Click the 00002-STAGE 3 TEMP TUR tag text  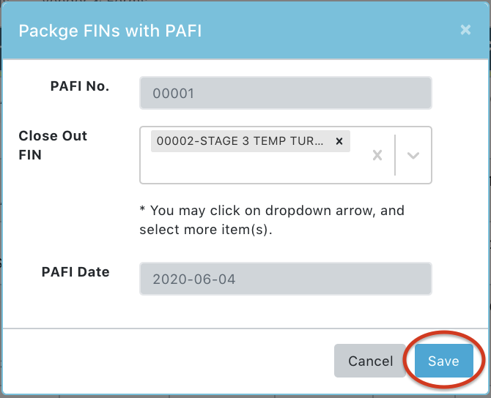240,141
